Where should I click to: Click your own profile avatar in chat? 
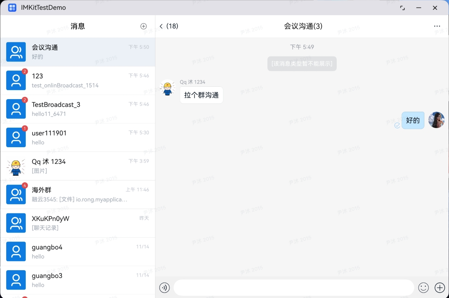(x=436, y=120)
